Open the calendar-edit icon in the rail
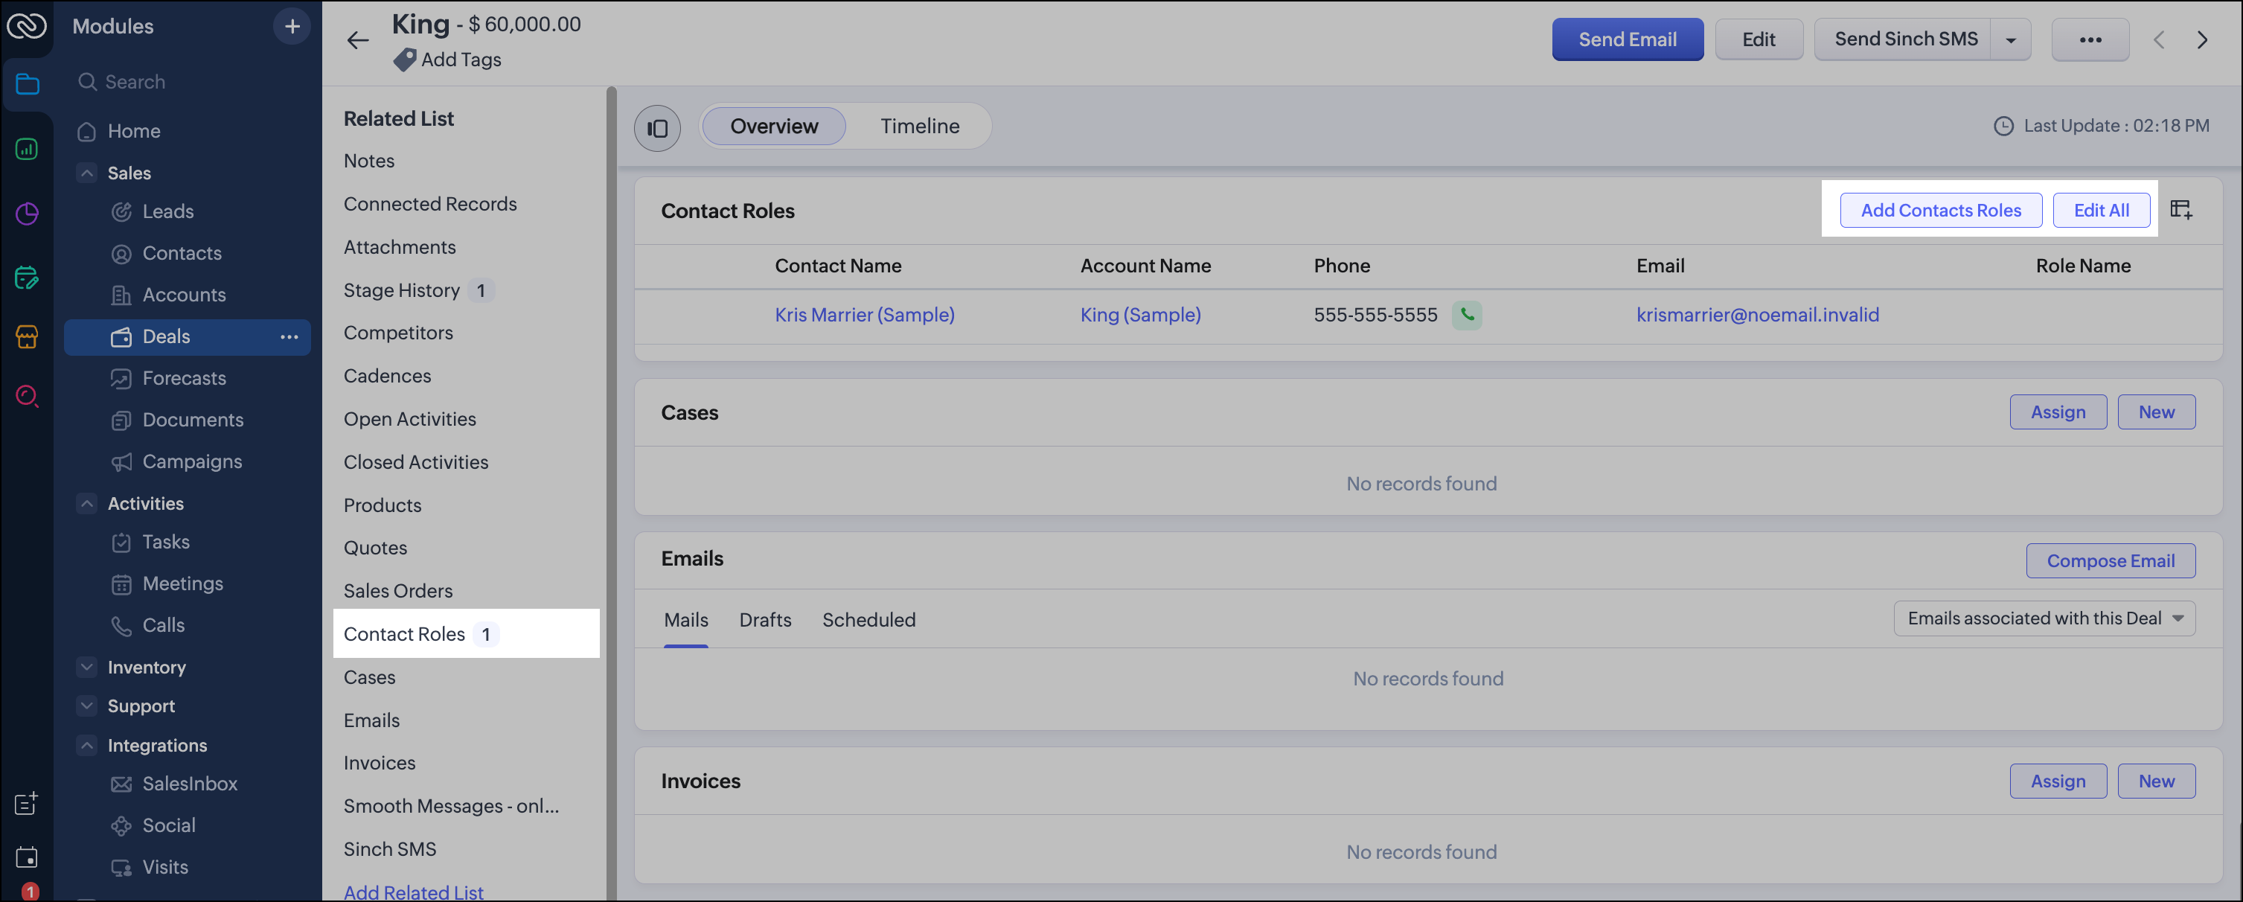Viewport: 2243px width, 902px height. [27, 278]
